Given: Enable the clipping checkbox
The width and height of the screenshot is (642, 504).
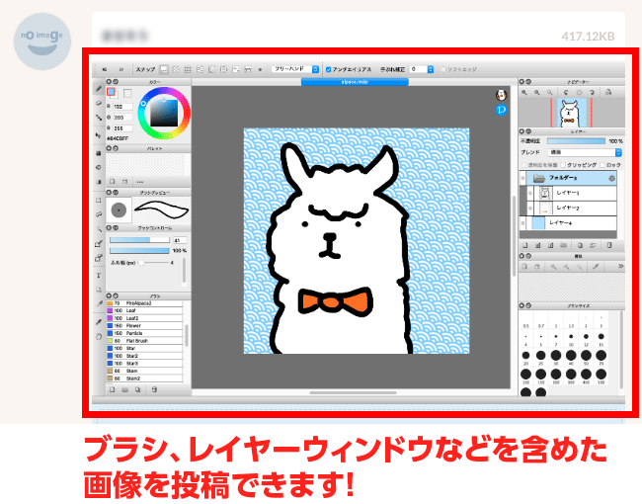Looking at the screenshot, I should 563,165.
